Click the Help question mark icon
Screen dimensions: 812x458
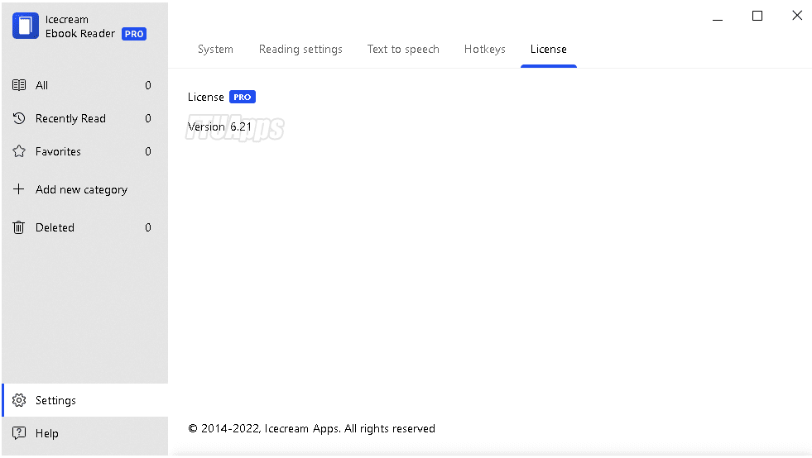(19, 432)
